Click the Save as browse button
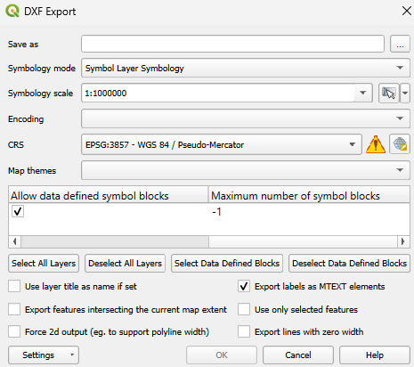 400,44
